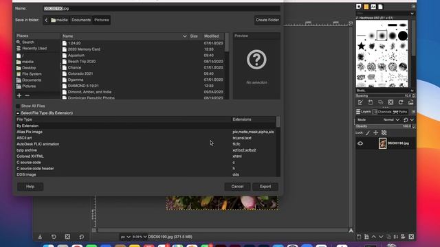This screenshot has height=247, width=440.
Task: Click the Cancel button
Action: tap(237, 187)
